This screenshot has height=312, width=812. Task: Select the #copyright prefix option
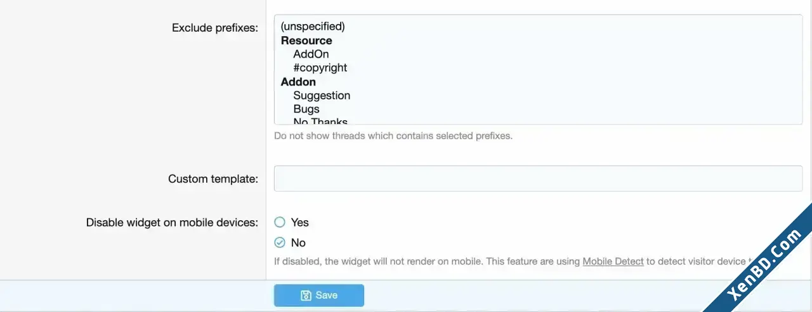tap(320, 68)
